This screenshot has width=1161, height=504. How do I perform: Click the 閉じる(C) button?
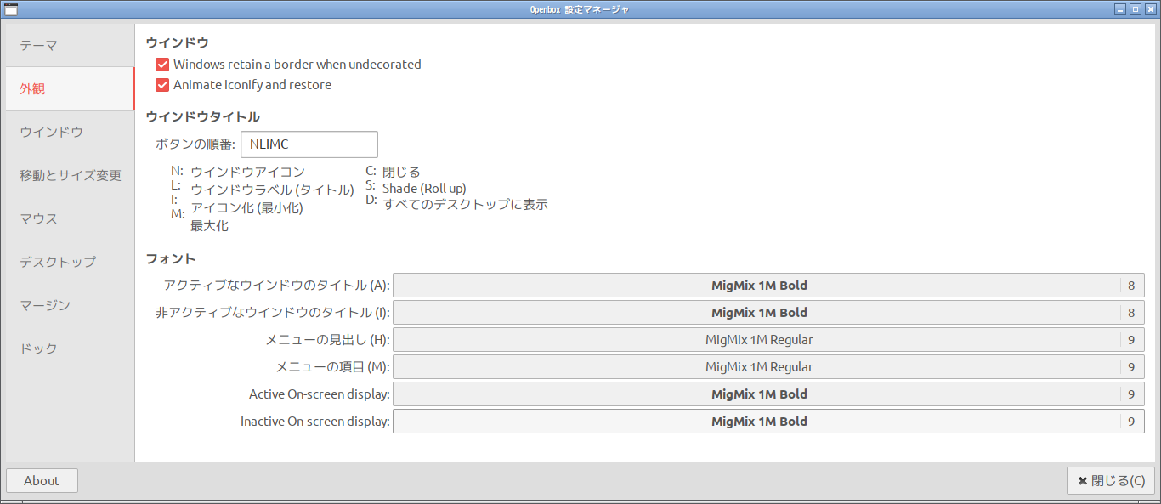click(x=1111, y=481)
